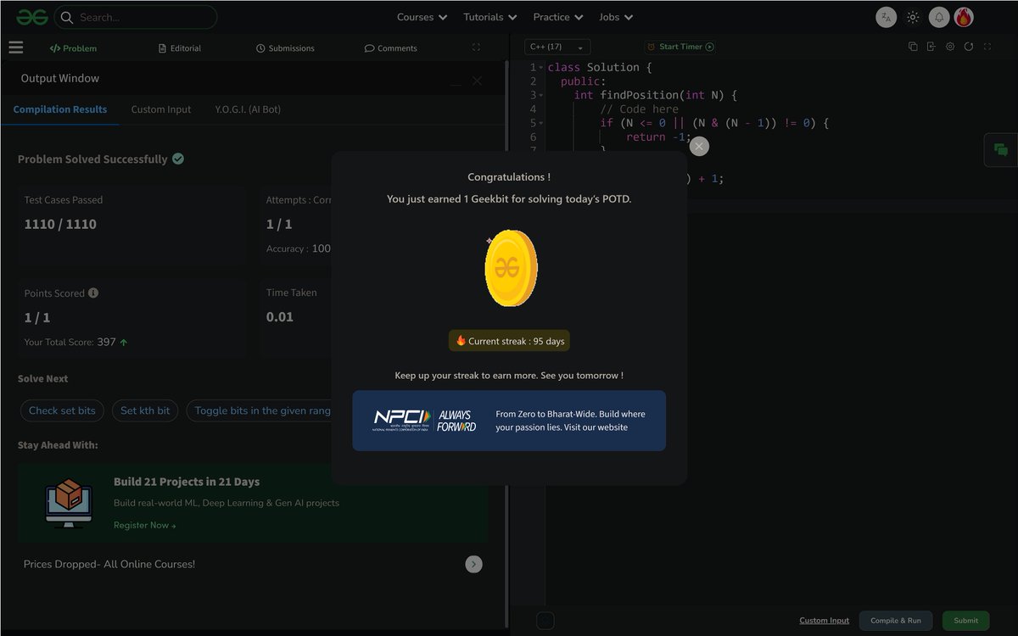This screenshot has width=1018, height=636.
Task: Open Toggle bits in the given range problem
Action: coord(259,410)
